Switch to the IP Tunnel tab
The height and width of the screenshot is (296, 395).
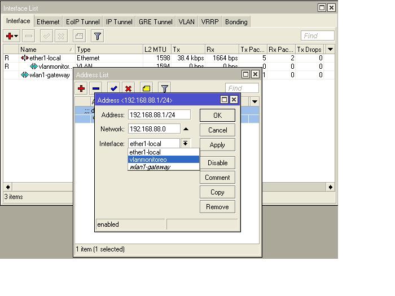[119, 22]
